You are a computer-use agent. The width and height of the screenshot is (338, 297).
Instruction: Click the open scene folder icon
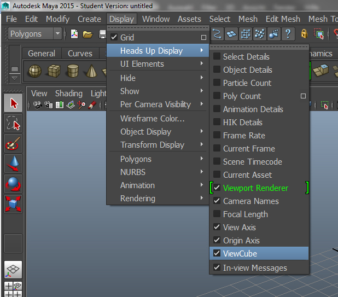(x=88, y=34)
